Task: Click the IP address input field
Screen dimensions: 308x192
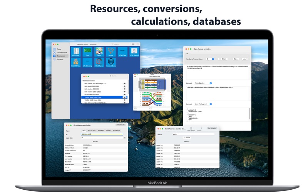Action: 102,134
